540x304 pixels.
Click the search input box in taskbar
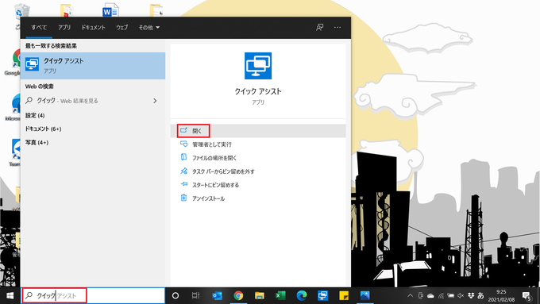click(x=93, y=295)
